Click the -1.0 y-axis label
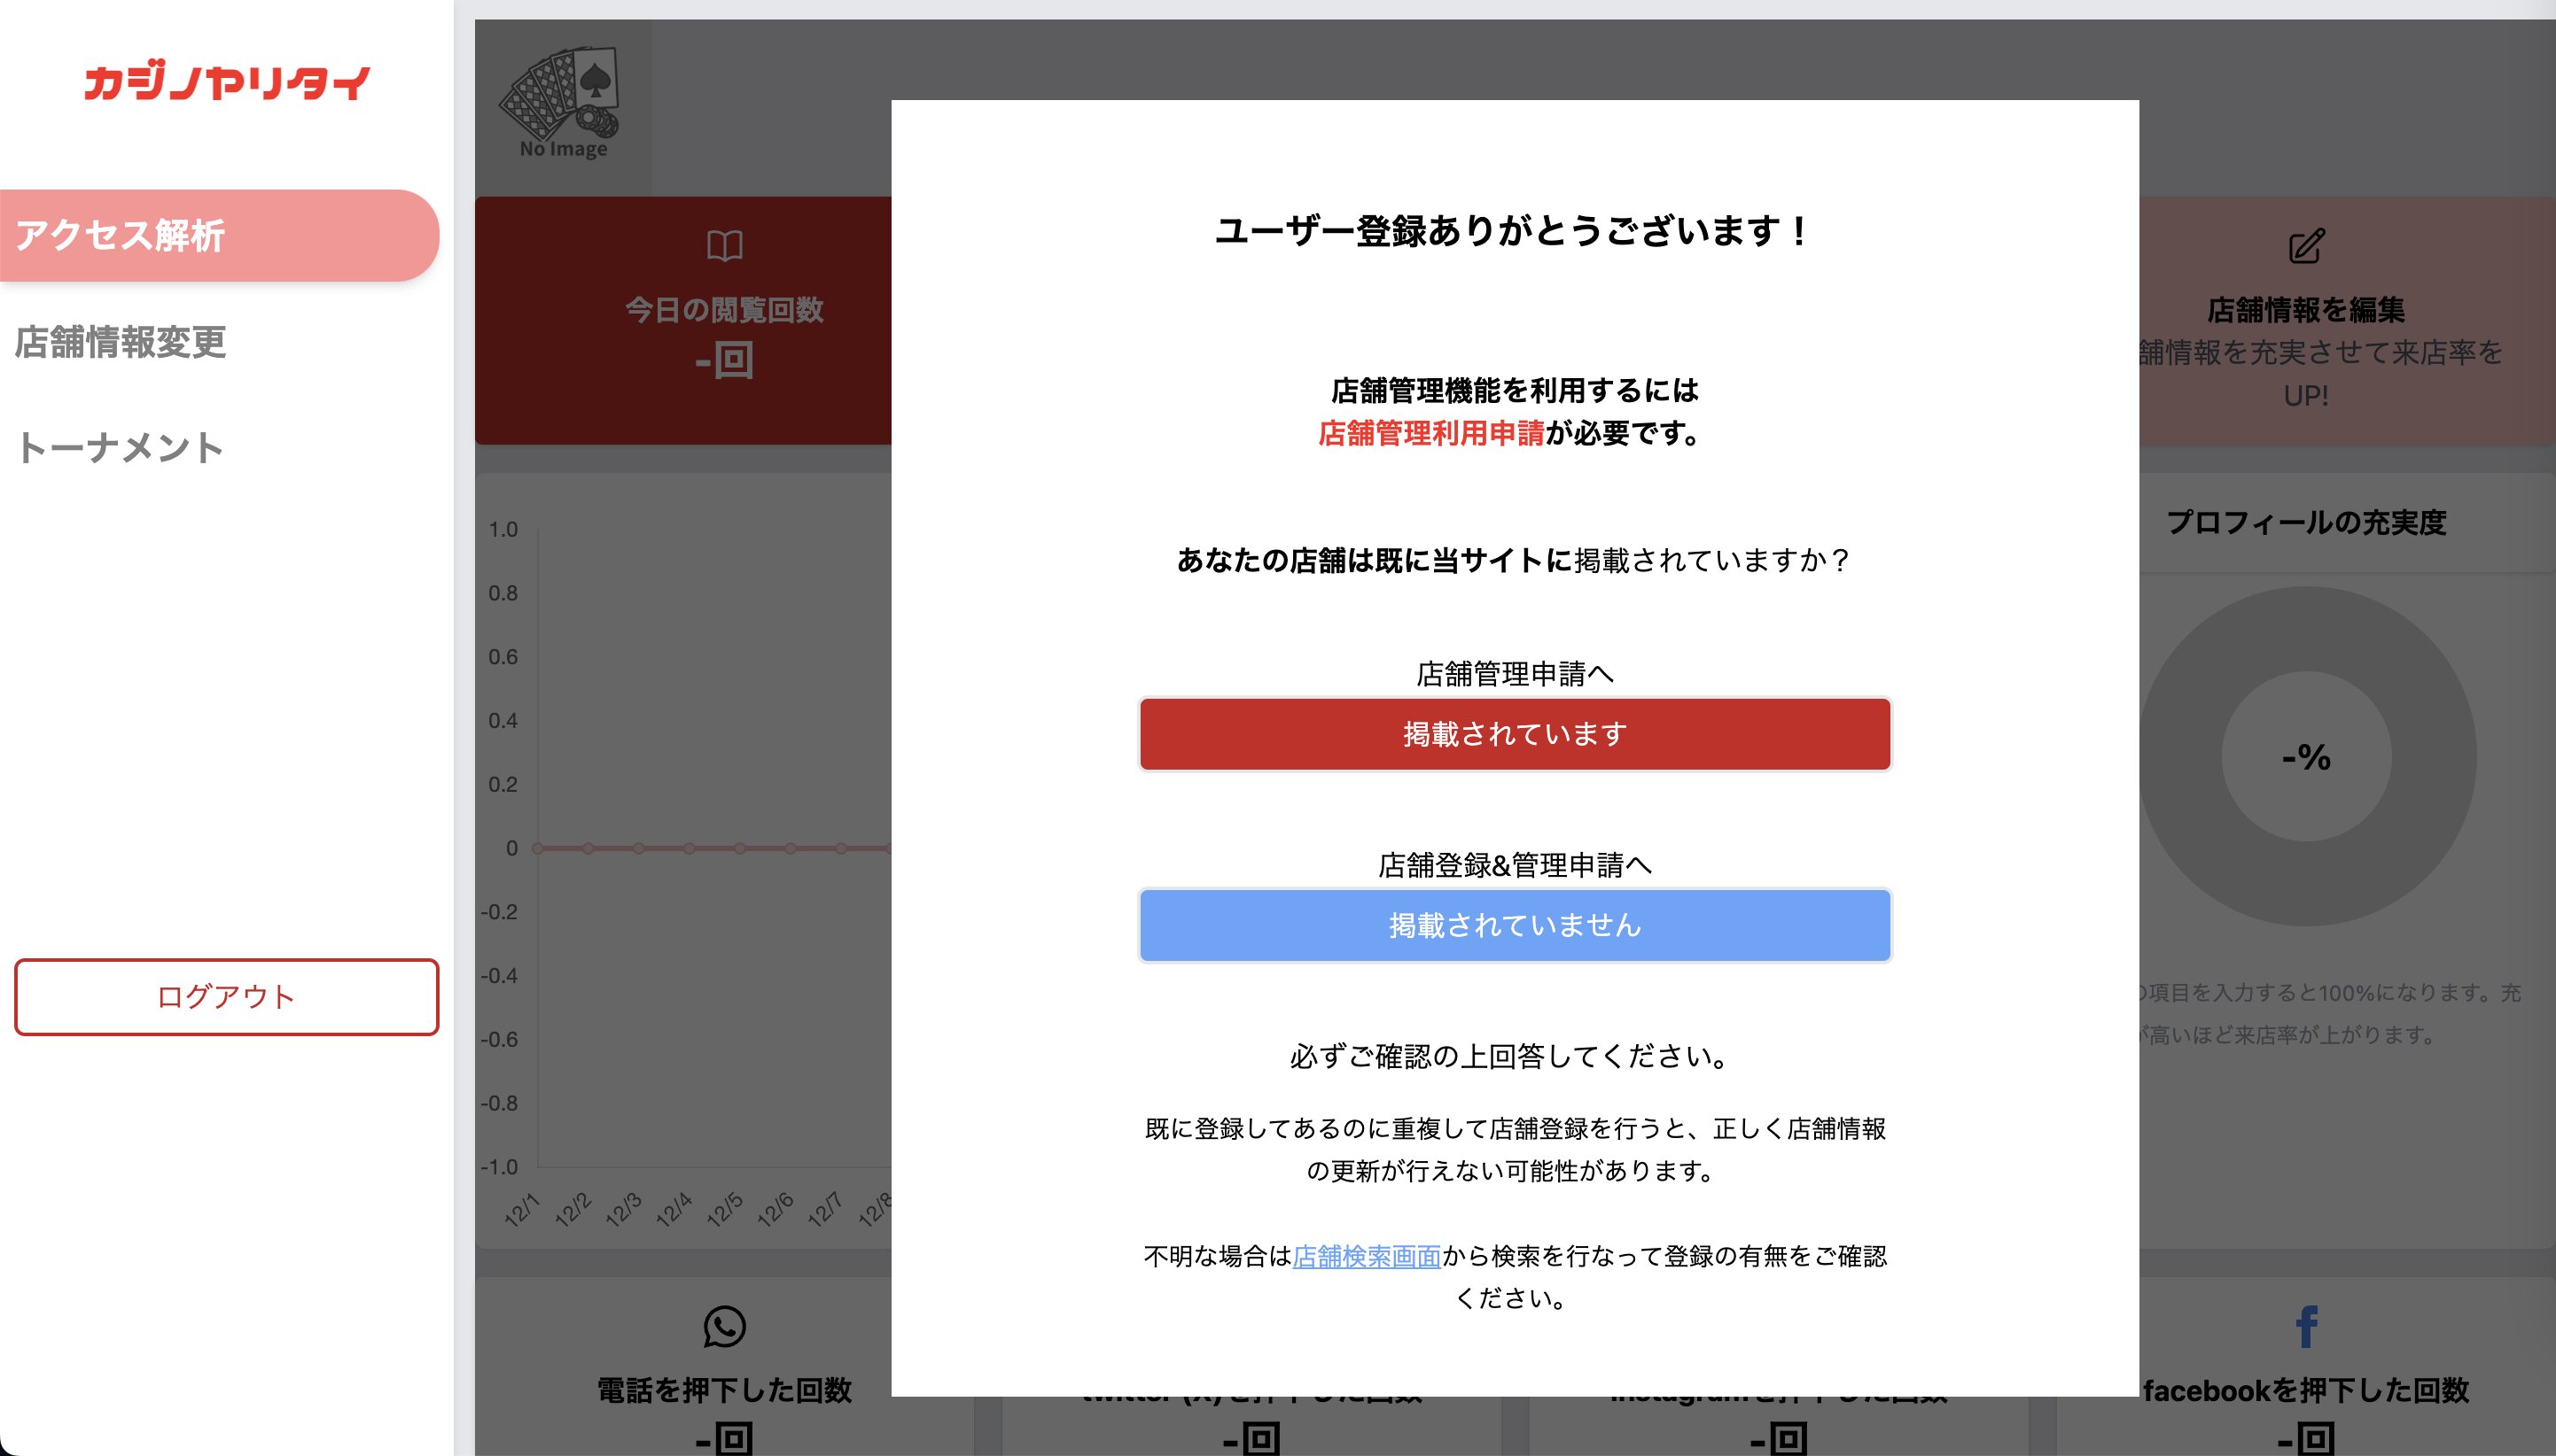Screen dimensions: 2556x1456 (499, 1167)
